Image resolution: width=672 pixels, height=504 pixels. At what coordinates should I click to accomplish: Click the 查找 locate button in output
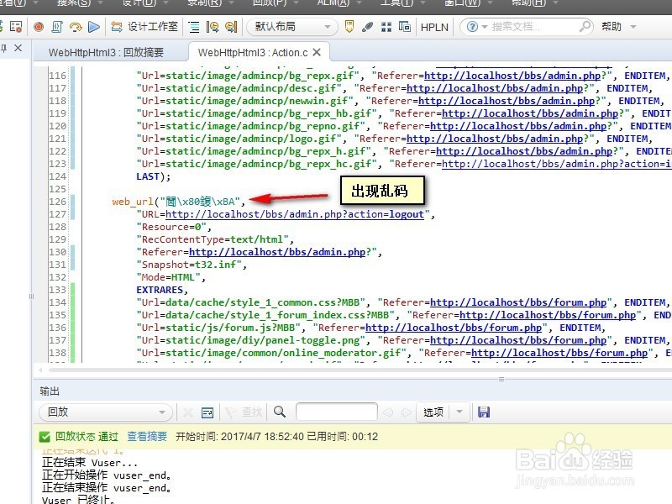click(x=244, y=412)
